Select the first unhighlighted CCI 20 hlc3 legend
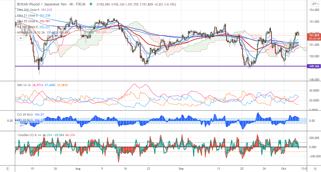321x172 pixels. point(25,115)
